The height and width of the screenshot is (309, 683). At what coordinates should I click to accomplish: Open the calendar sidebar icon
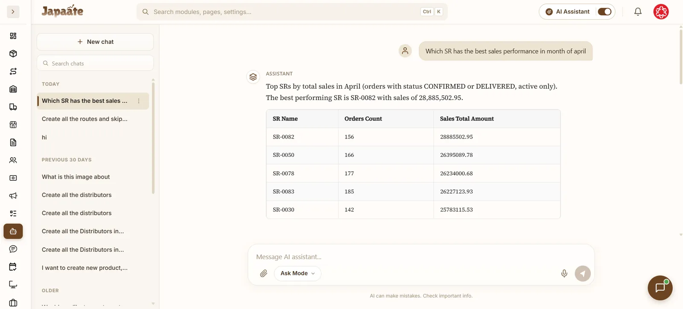coord(13,267)
